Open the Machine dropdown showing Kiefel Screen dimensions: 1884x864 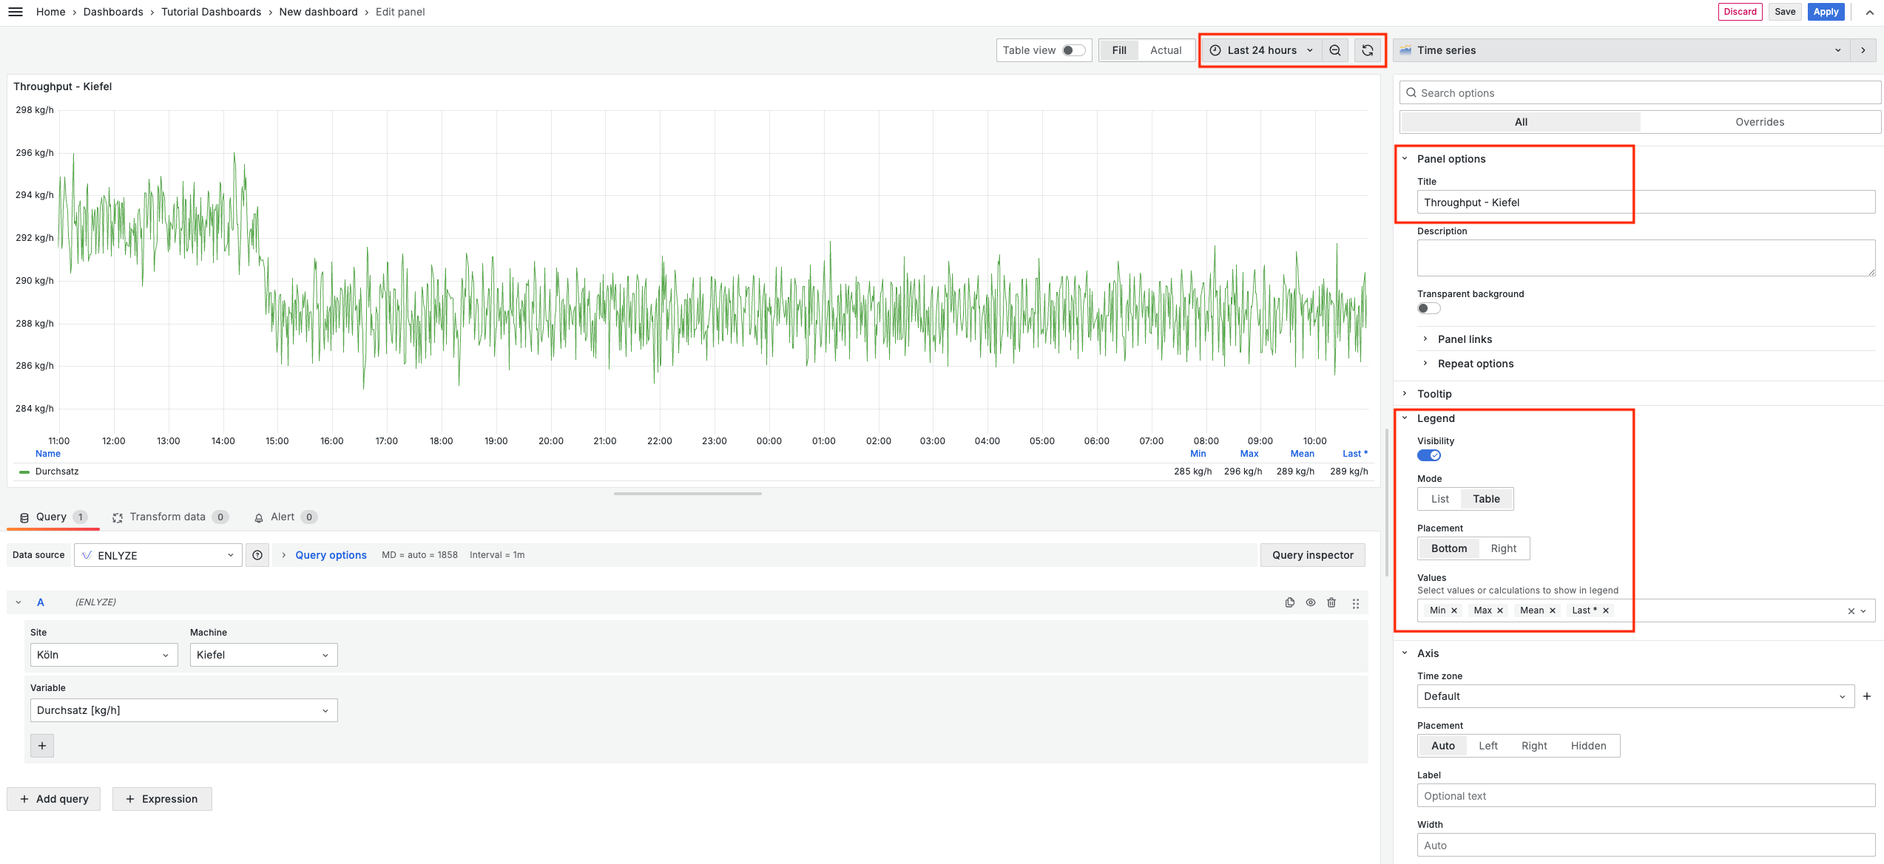[263, 655]
